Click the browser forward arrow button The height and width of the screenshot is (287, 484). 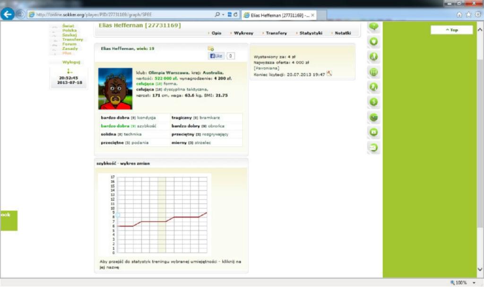20,15
